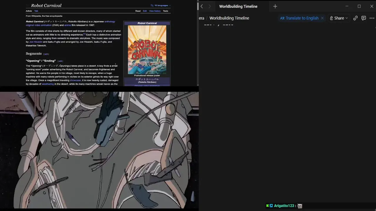Click the citation [1] reference

click(84, 34)
